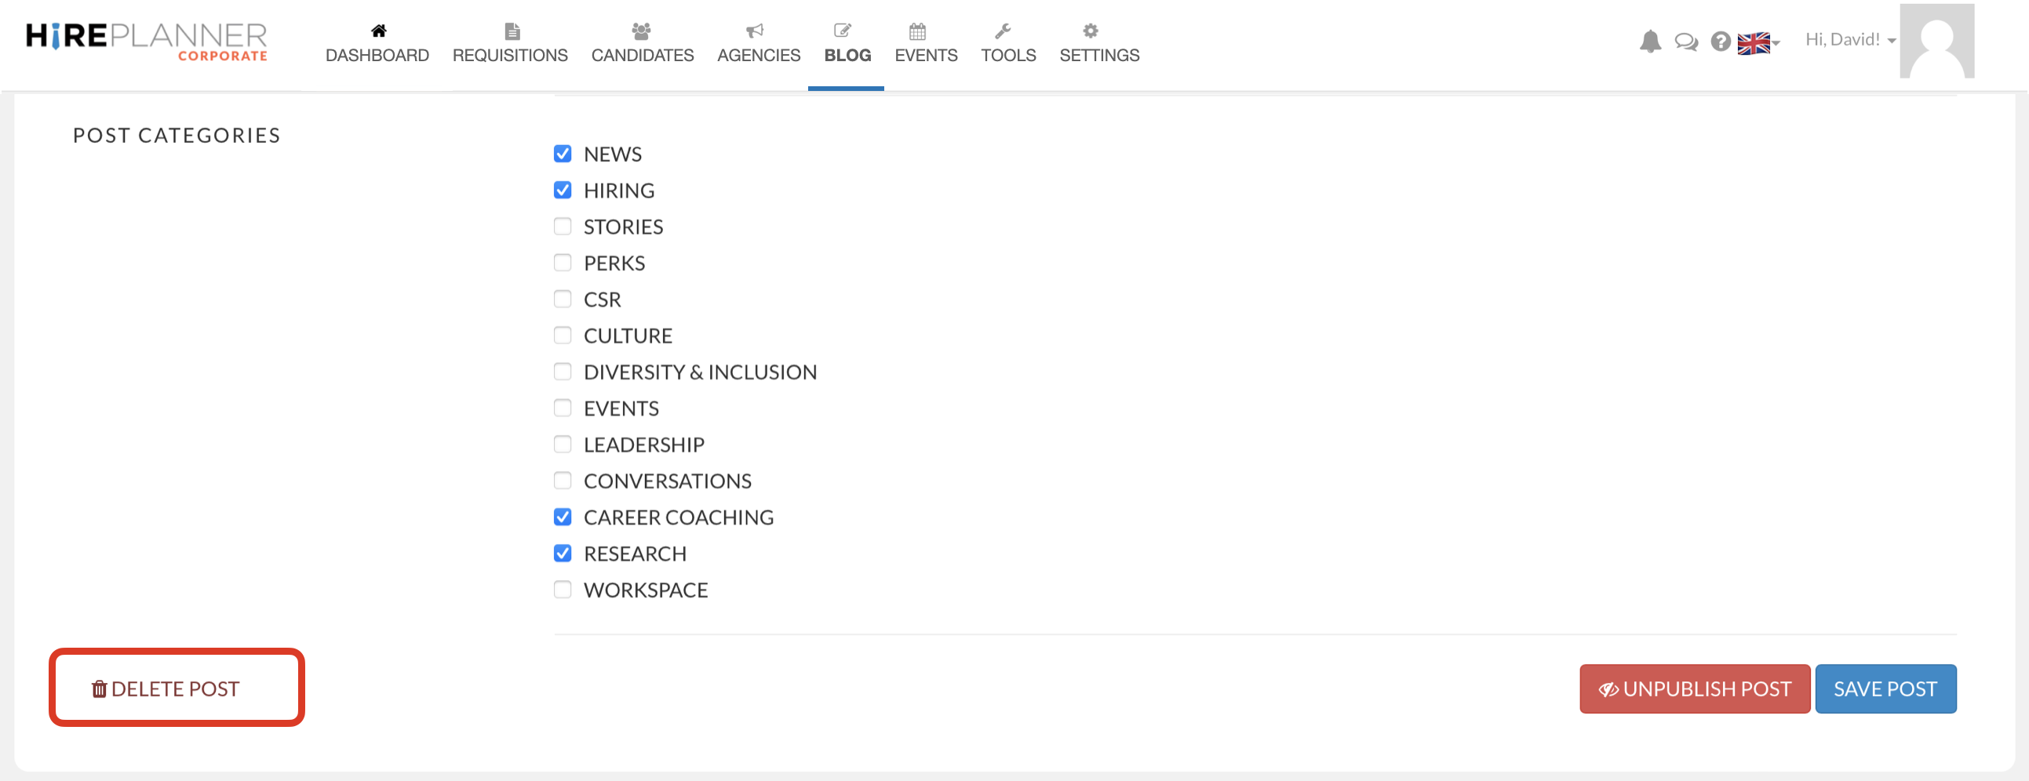Open the chat messages icon

pos(1685,41)
